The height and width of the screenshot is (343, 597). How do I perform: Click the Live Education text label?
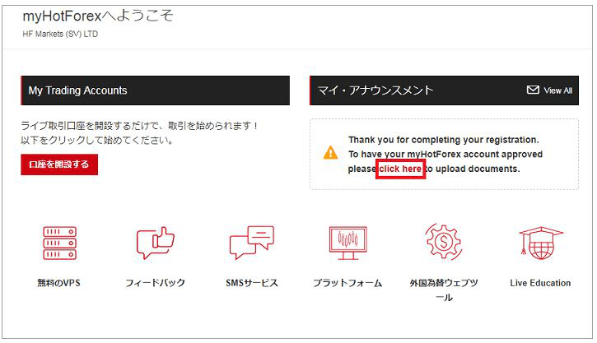[x=540, y=283]
